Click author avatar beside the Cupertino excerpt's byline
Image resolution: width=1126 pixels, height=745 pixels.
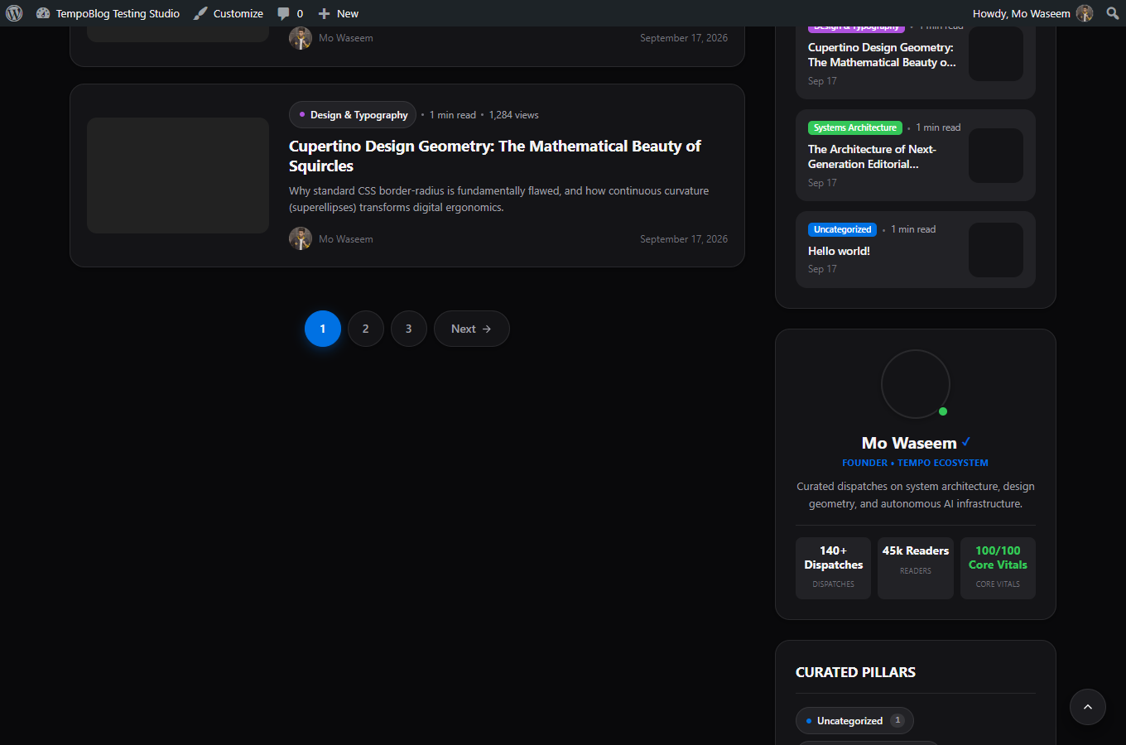pos(301,238)
